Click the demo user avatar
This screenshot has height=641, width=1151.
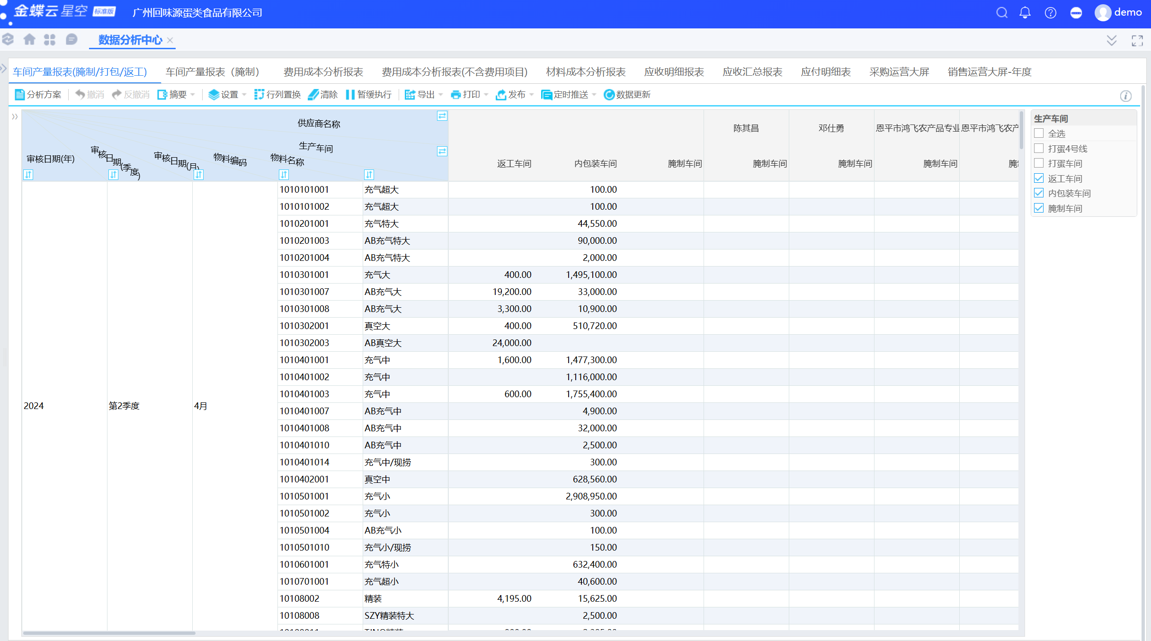click(x=1103, y=13)
